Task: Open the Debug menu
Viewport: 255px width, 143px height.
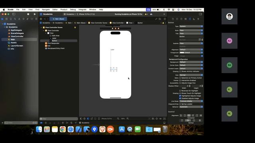Action: click(73, 10)
